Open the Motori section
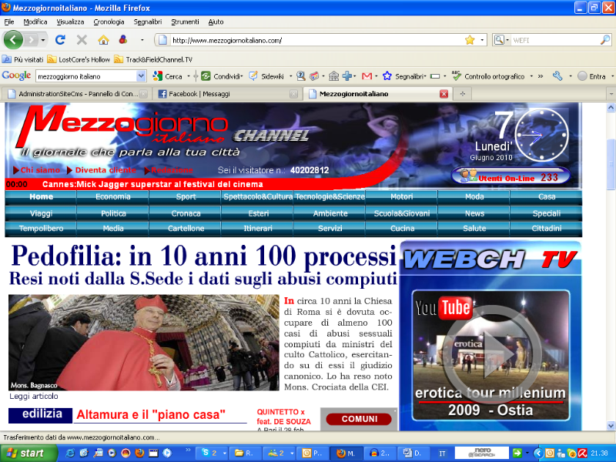 [402, 197]
